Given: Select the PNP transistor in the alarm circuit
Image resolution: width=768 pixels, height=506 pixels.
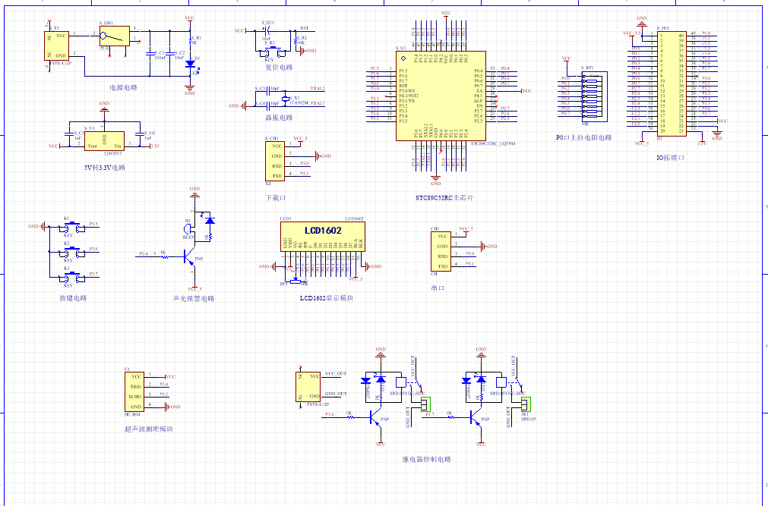Looking at the screenshot, I should coord(188,259).
